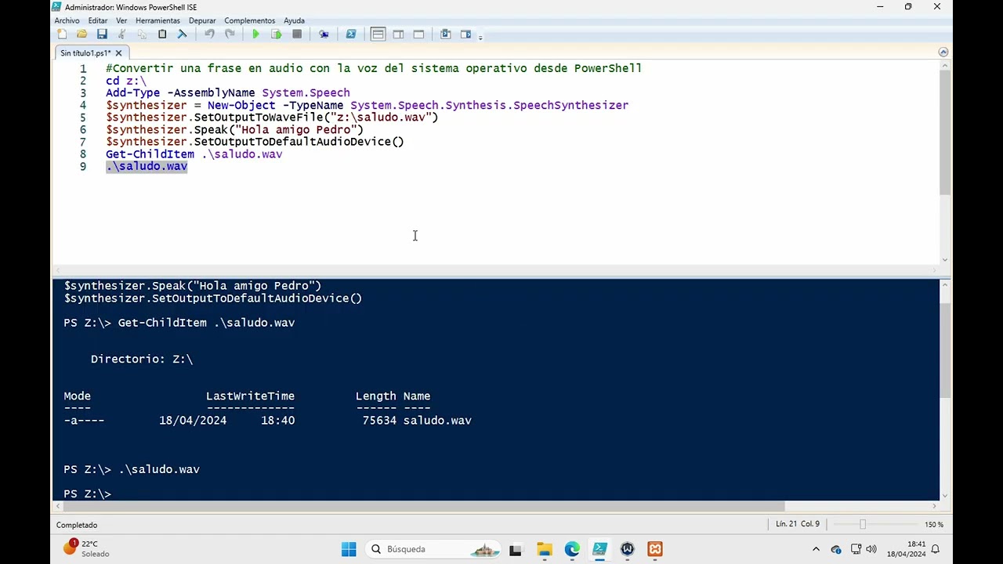Open the Editar menu
Viewport: 1003px width, 564px height.
coord(98,20)
